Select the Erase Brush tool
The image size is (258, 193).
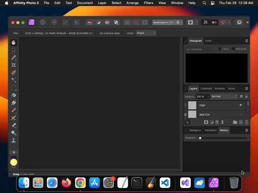click(x=14, y=125)
